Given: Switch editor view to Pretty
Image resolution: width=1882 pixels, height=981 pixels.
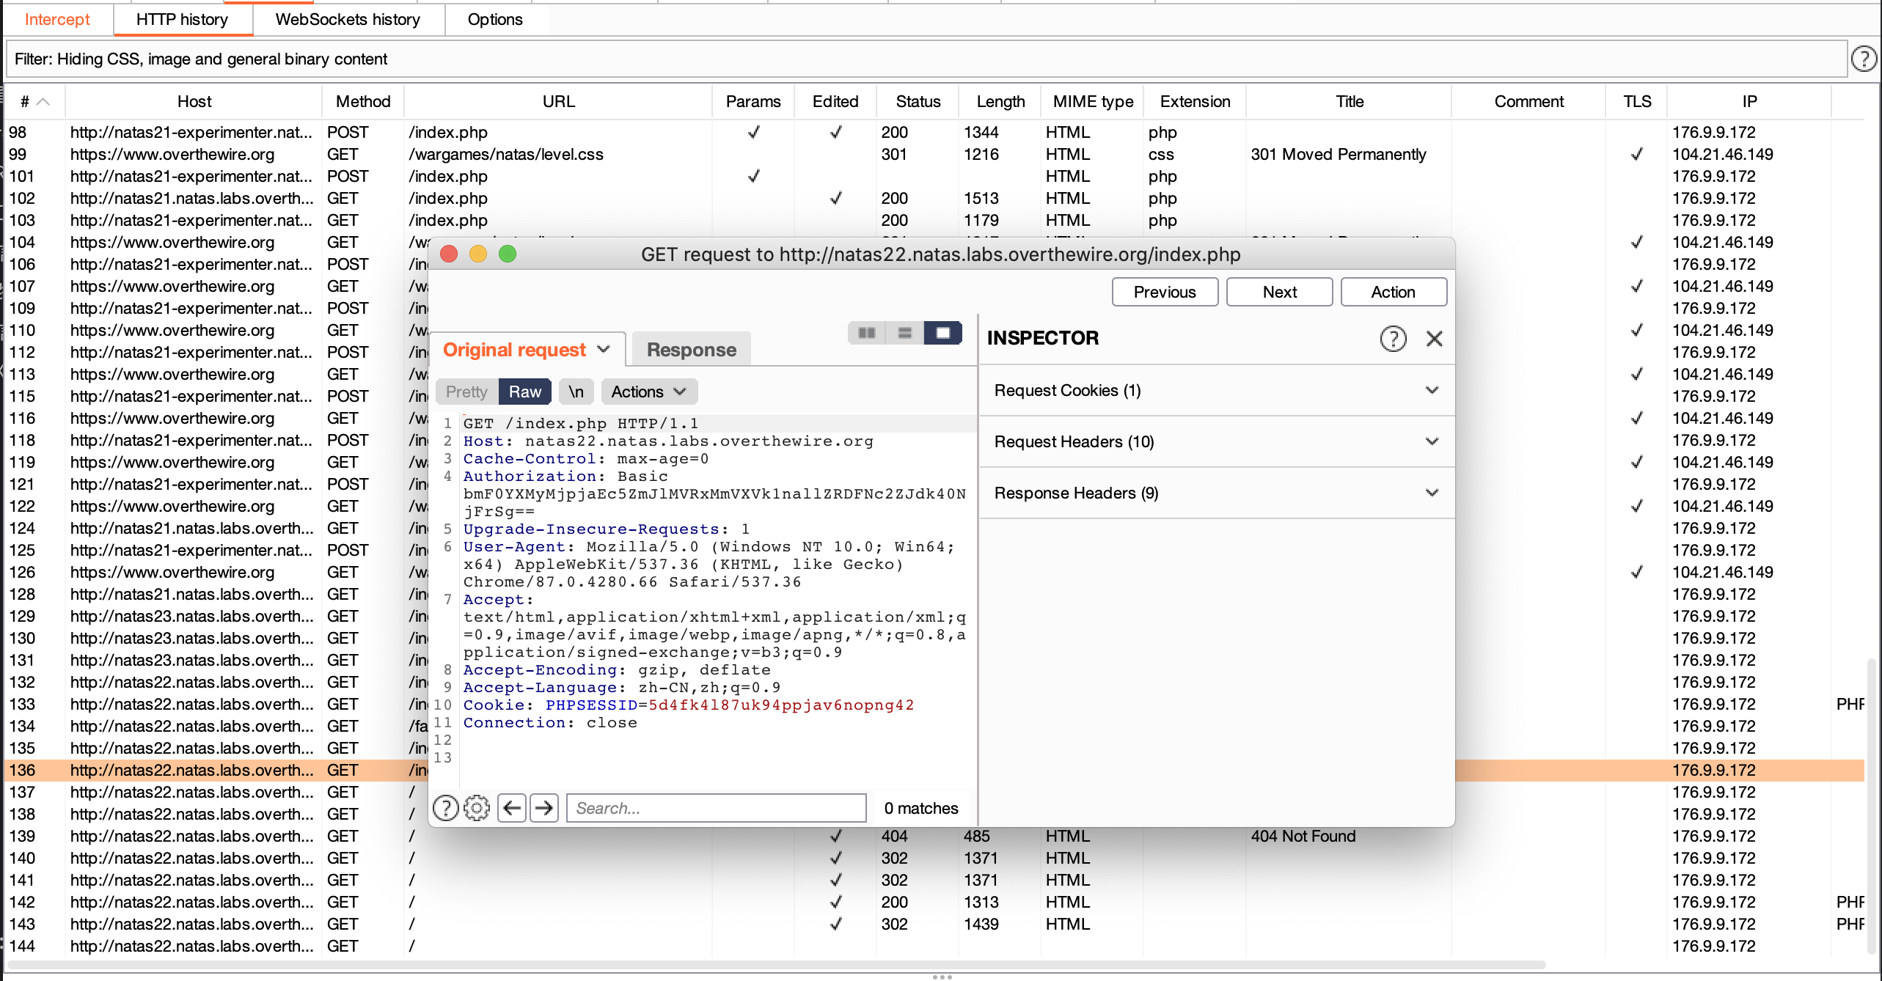Looking at the screenshot, I should pos(466,392).
